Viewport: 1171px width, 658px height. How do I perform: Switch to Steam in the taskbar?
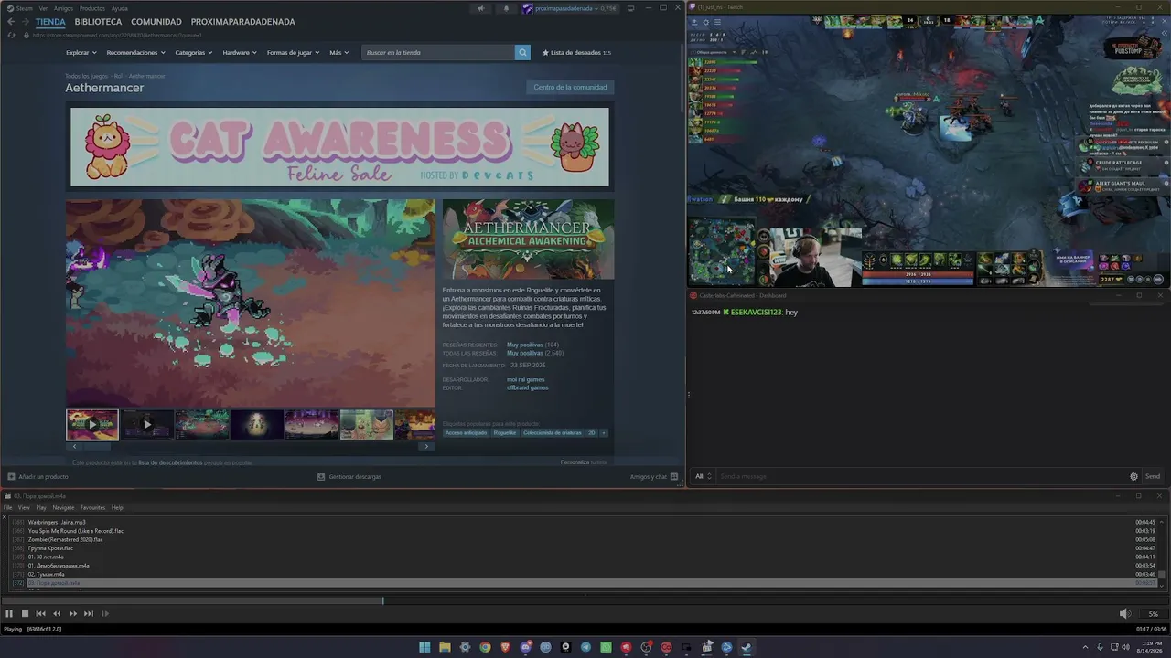pos(747,647)
